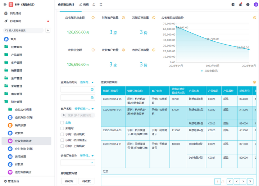
Task: Click the 应收金额/元 chart legend marker
Action: (202, 71)
